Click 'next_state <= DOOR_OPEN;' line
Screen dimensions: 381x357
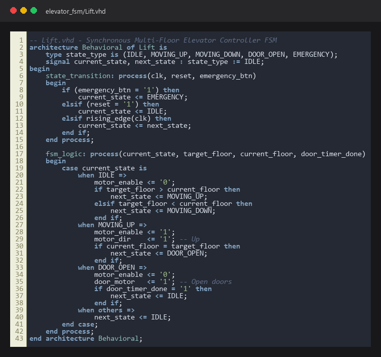point(159,254)
